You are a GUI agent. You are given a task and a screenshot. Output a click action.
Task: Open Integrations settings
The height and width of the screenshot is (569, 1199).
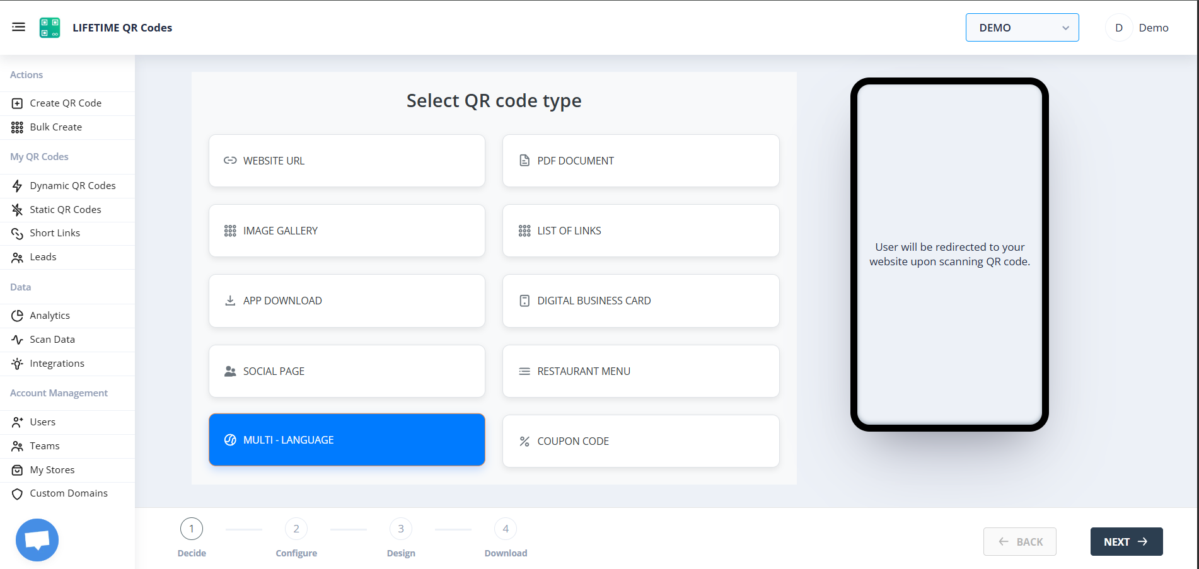[x=57, y=363]
